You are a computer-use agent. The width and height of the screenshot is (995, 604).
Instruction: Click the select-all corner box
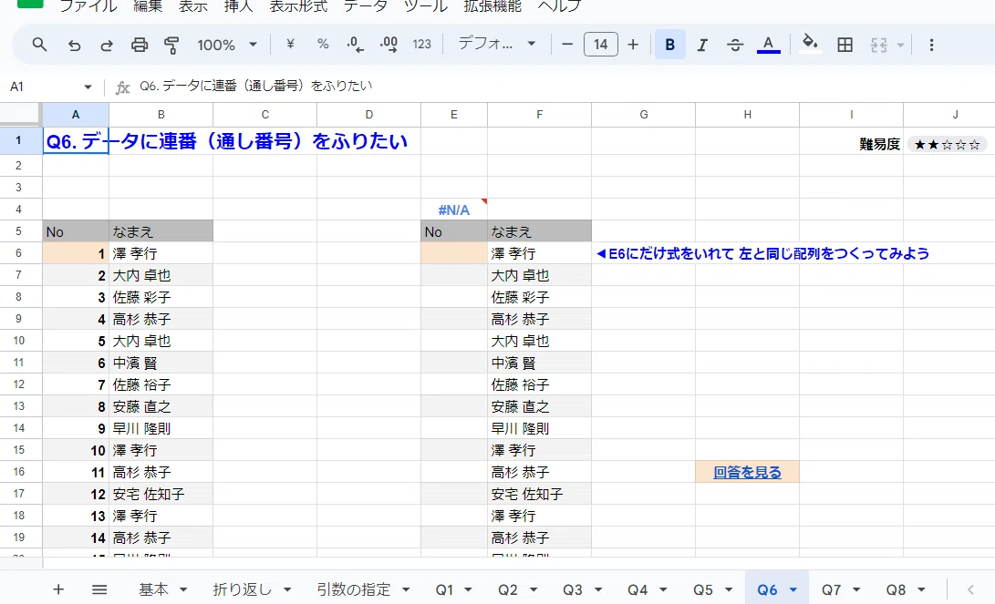coord(20,114)
